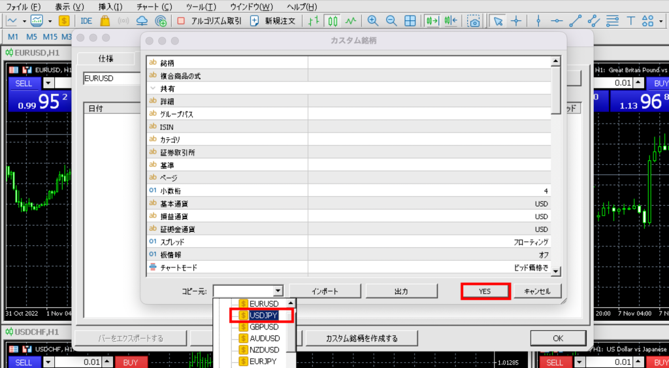
Task: Expand the profiles dropdown arrow
Action: pos(50,21)
